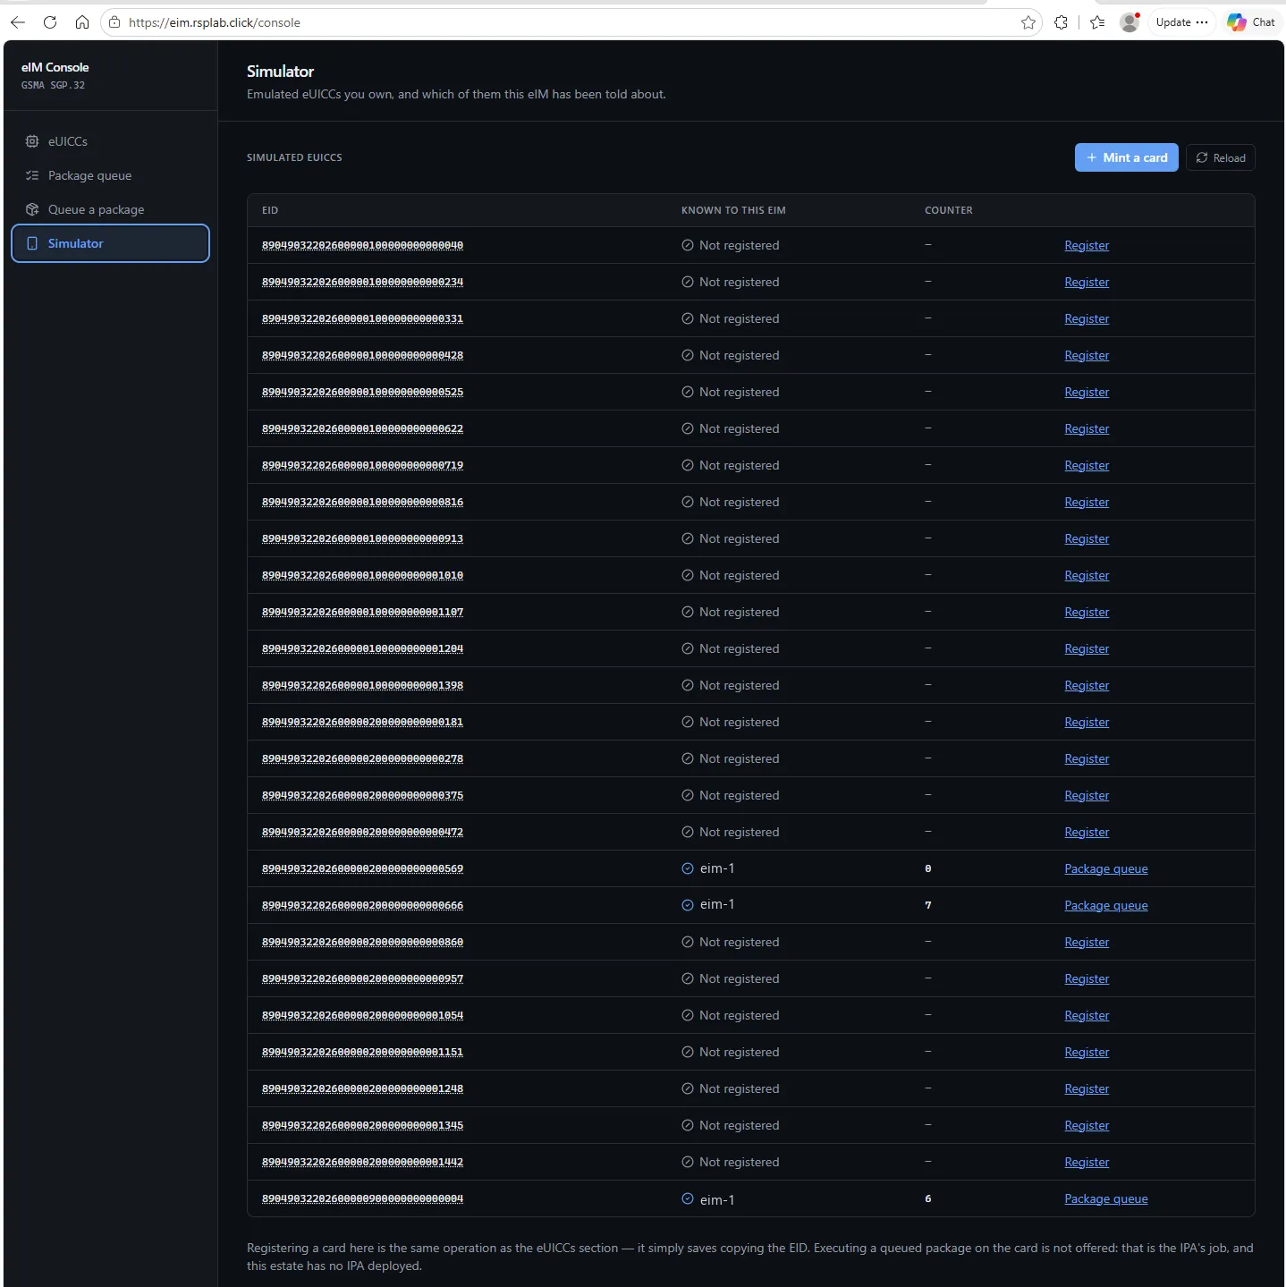Screen dimensions: 1286x1287
Task: Open Package queue in the sidebar
Action: [110, 175]
